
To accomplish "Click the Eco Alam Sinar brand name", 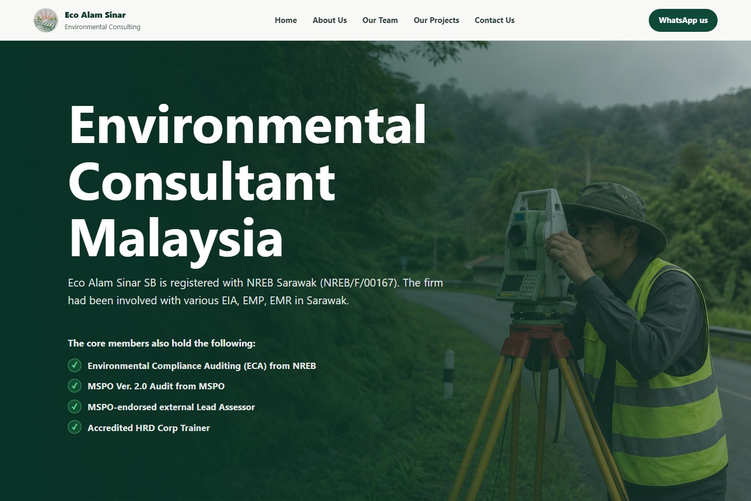I will (x=95, y=15).
